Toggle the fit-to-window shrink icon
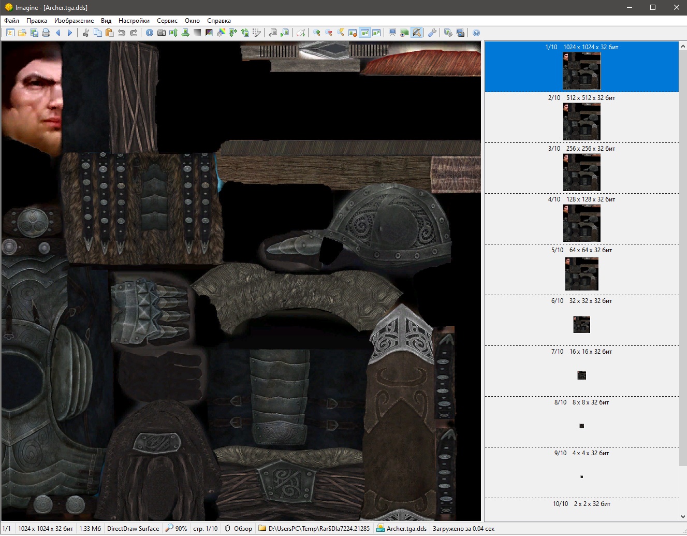687x536 pixels. pos(364,33)
